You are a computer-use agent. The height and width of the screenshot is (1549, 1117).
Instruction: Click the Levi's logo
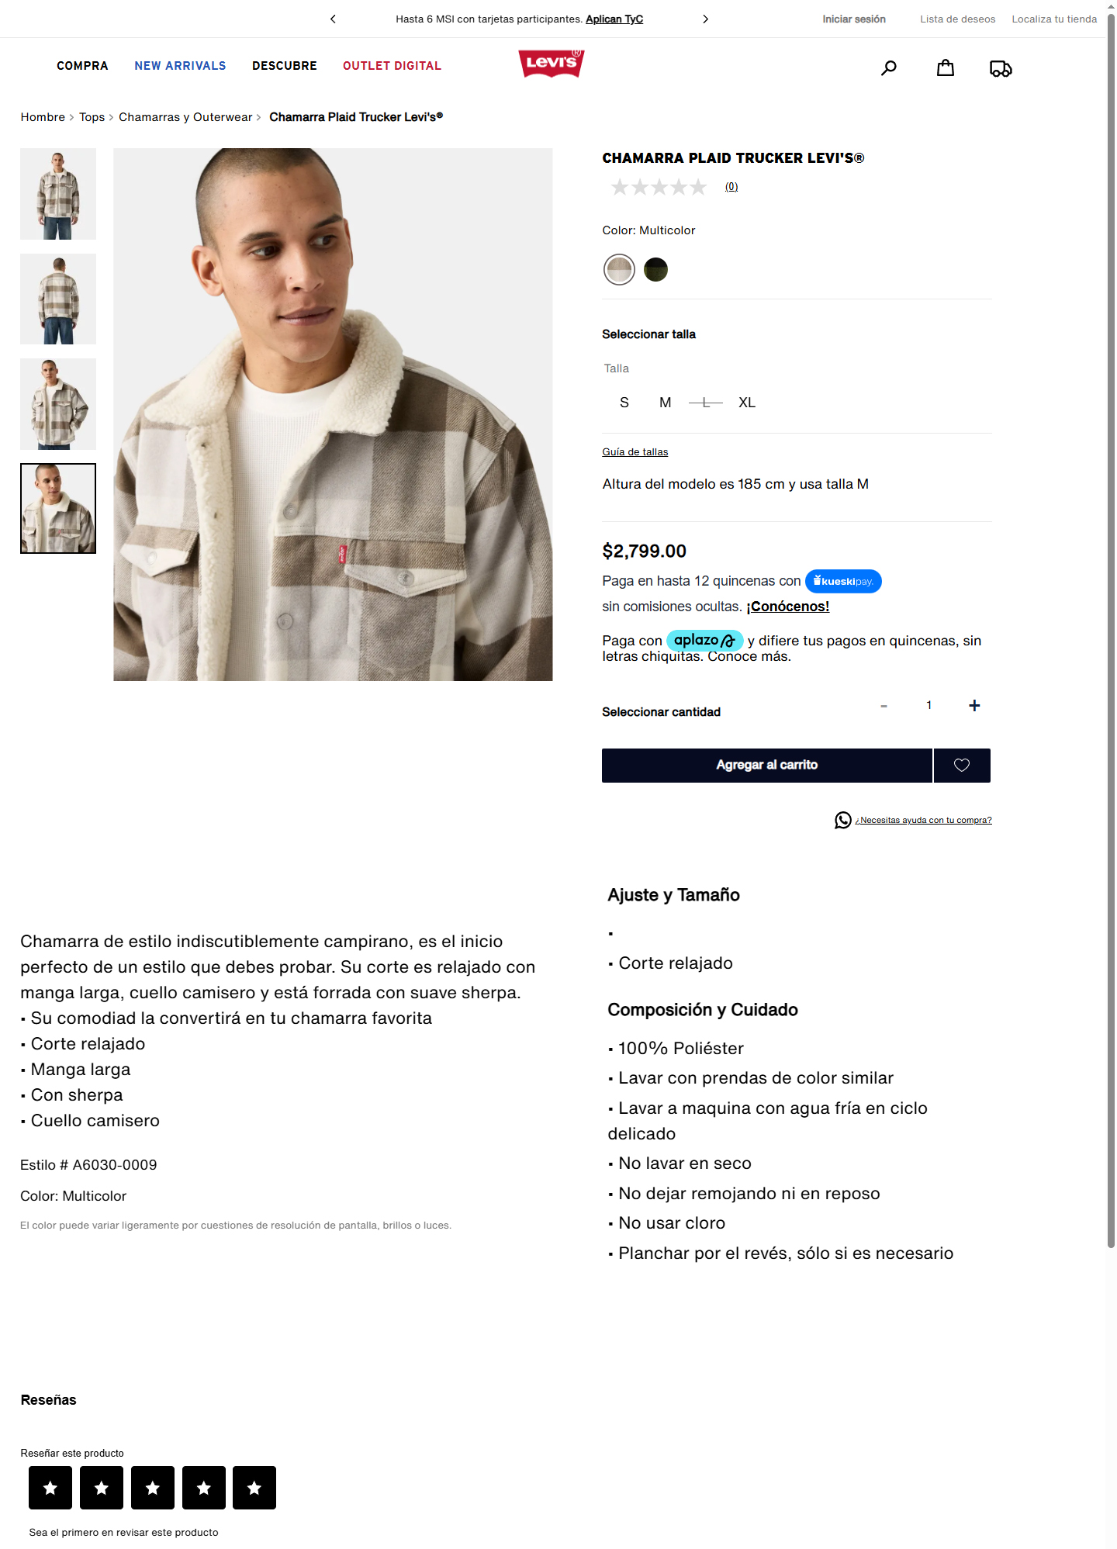coord(552,64)
